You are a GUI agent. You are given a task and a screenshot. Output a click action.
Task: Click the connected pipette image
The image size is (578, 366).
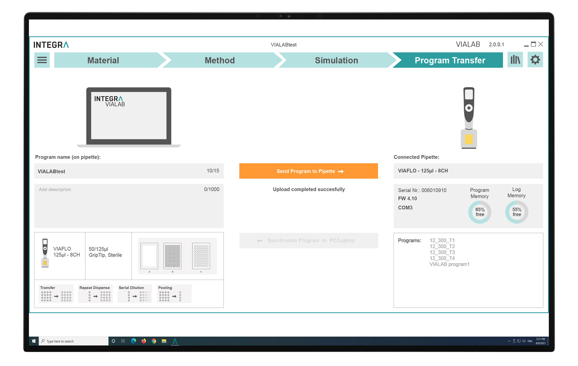point(469,118)
